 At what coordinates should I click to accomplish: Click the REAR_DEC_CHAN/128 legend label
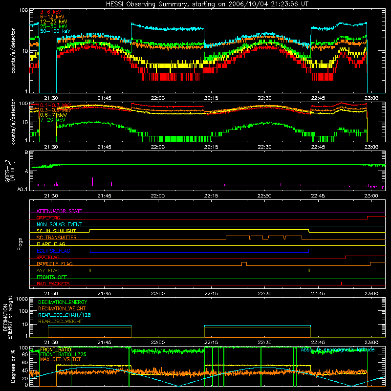click(x=65, y=315)
